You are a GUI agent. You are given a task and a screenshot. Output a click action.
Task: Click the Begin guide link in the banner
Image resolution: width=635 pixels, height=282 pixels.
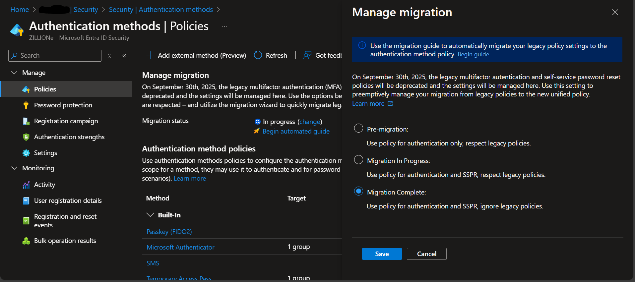tap(473, 54)
